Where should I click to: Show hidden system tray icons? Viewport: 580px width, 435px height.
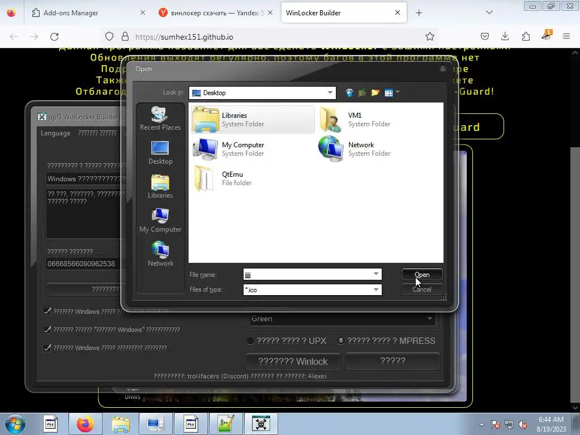(481, 424)
